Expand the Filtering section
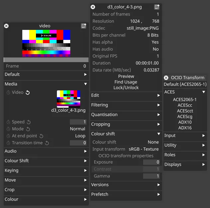The width and height of the screenshot is (210, 208). click(126, 105)
